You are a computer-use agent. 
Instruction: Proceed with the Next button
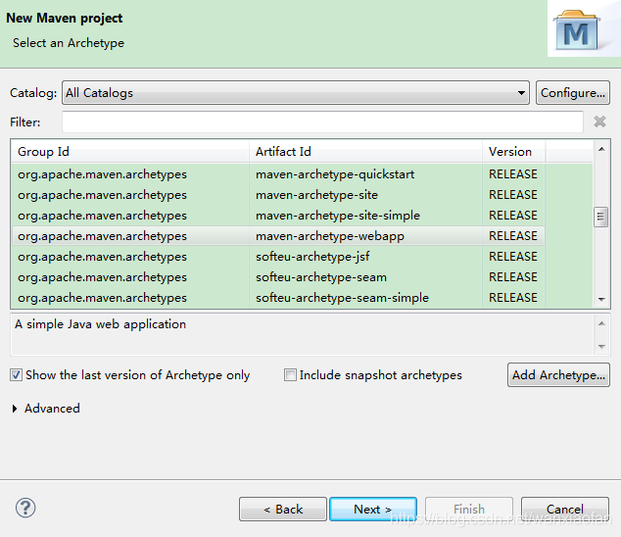[373, 510]
